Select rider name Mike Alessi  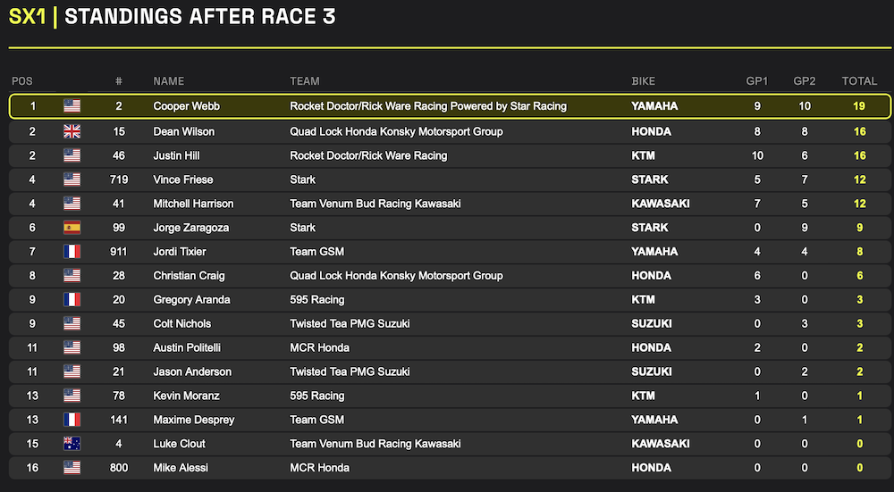(181, 468)
